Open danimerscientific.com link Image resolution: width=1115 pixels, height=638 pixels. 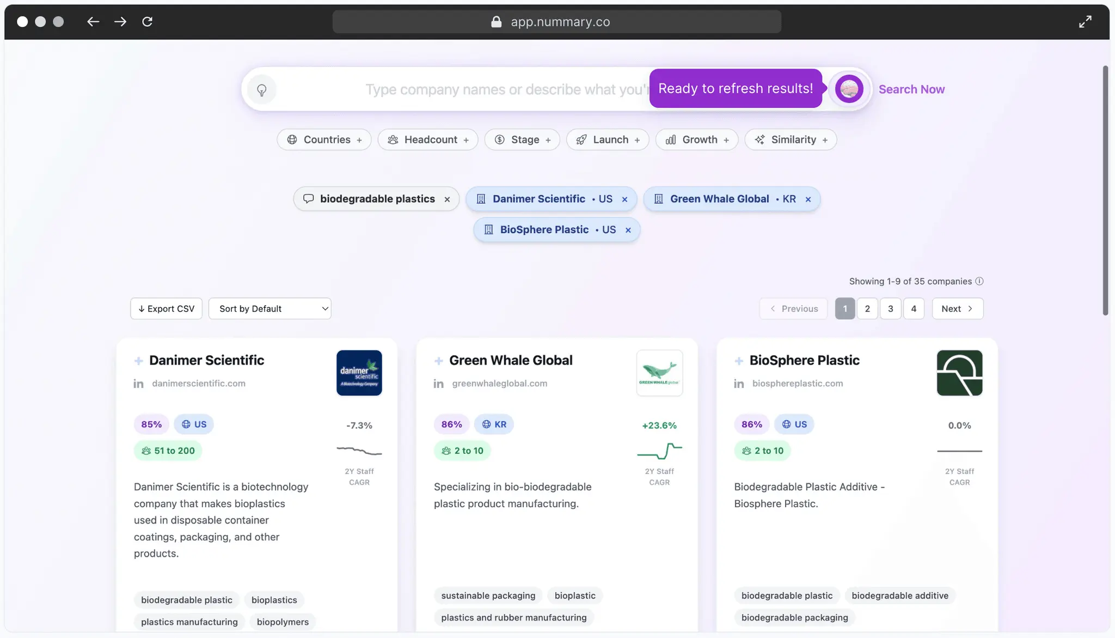(199, 384)
